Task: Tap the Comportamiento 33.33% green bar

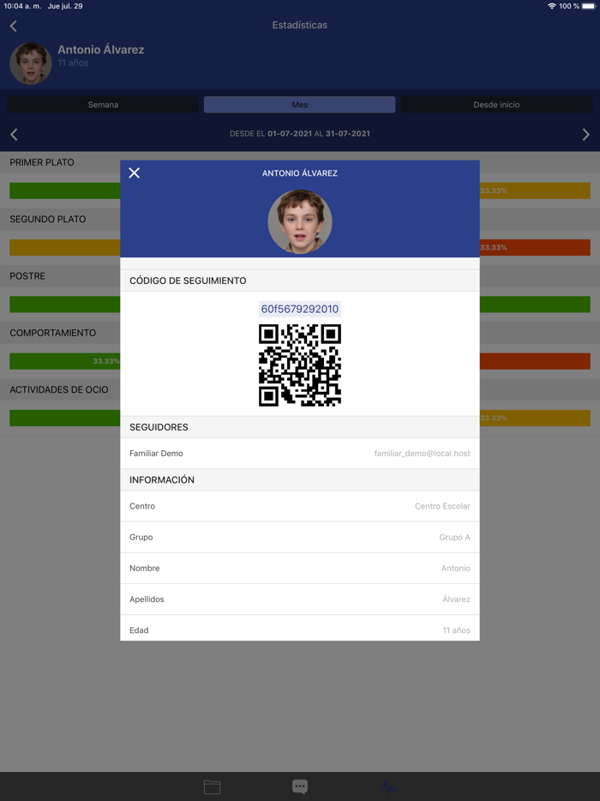Action: 65,361
